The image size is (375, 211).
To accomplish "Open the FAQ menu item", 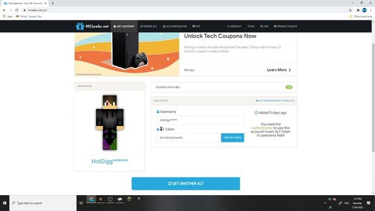I will [251, 26].
